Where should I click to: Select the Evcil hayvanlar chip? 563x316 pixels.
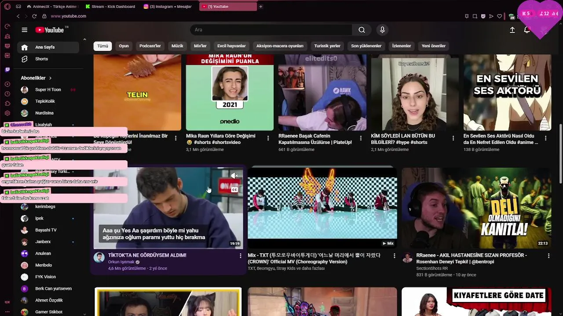pos(231,46)
